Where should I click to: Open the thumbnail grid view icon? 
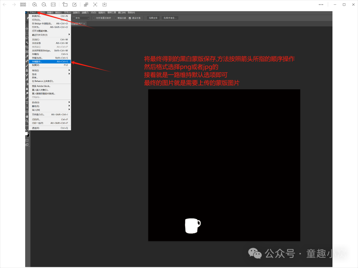point(23,5)
